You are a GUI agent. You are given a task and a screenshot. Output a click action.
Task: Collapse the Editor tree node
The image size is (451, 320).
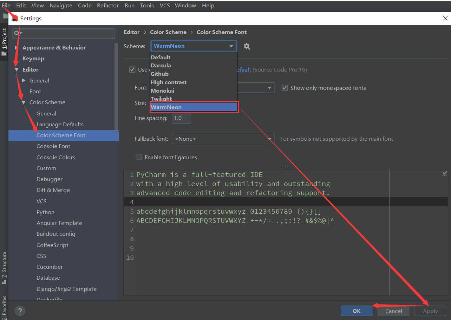[x=17, y=70]
